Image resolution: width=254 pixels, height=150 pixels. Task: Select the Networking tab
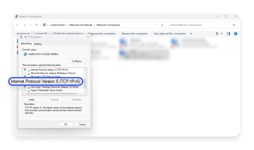[x=26, y=44]
